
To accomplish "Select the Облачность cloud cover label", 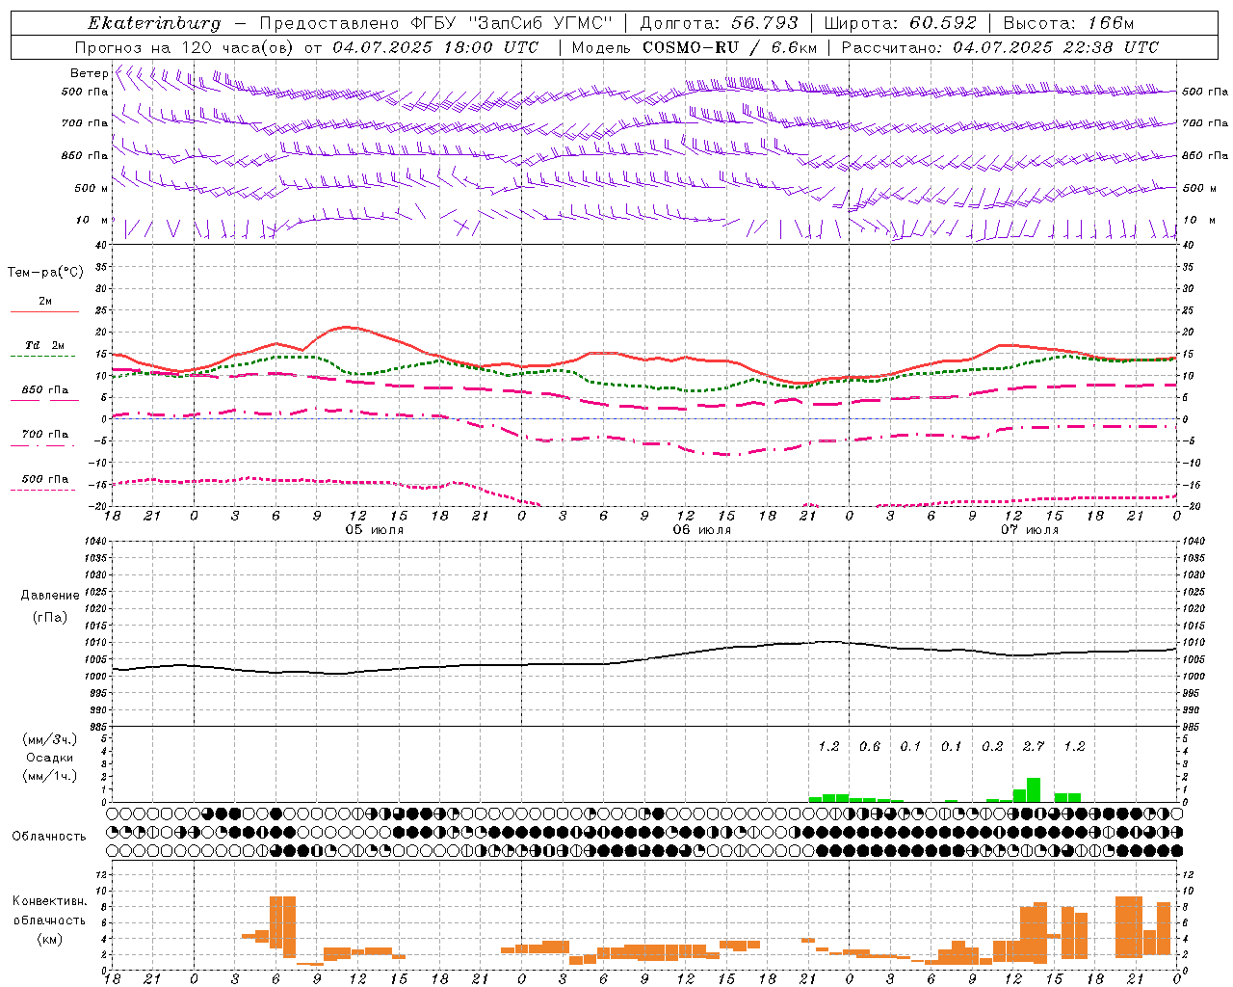I will [x=49, y=836].
